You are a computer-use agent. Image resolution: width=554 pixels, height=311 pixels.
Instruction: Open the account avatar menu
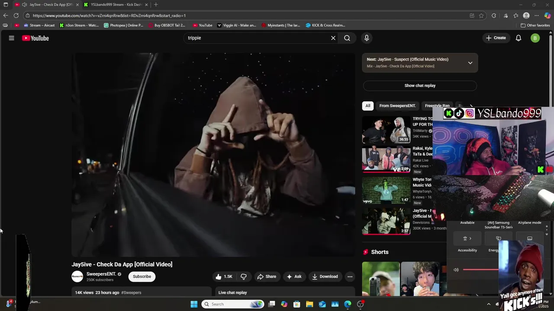535,38
